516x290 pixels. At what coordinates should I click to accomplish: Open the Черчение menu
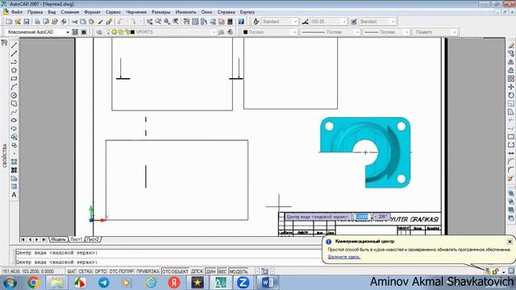(136, 12)
